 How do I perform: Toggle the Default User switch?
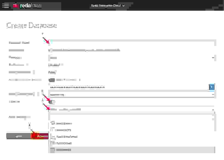coord(52,80)
